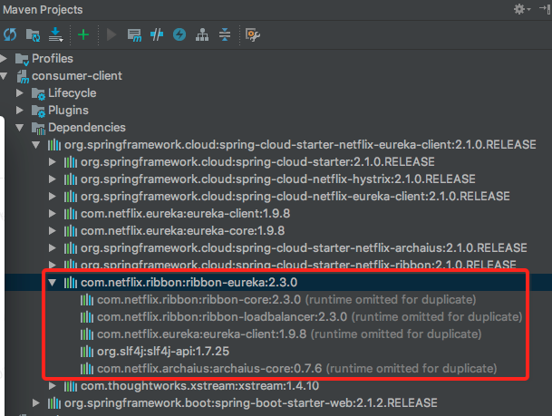Select the Profiles tree item
The image size is (552, 416).
pos(53,58)
